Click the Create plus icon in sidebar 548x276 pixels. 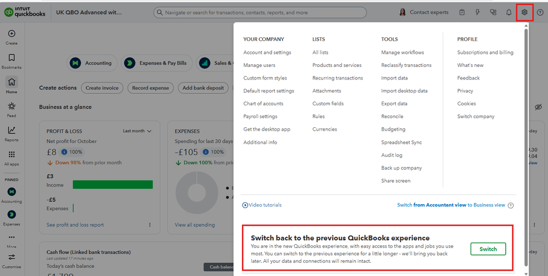click(x=12, y=33)
